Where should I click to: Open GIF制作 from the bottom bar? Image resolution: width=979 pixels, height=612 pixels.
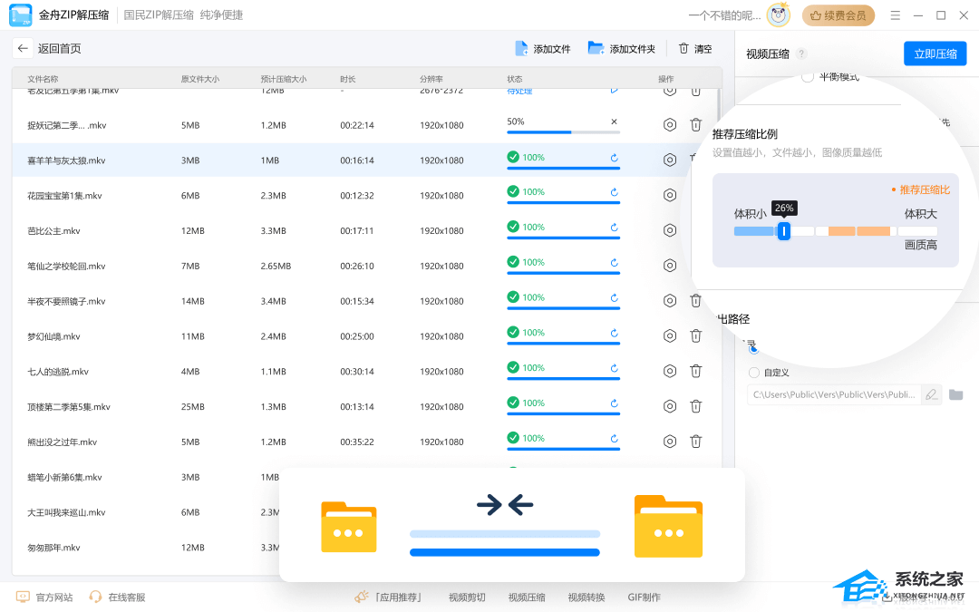click(644, 597)
